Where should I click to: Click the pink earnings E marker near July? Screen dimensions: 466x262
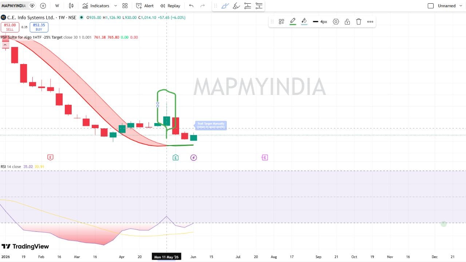pos(265,157)
